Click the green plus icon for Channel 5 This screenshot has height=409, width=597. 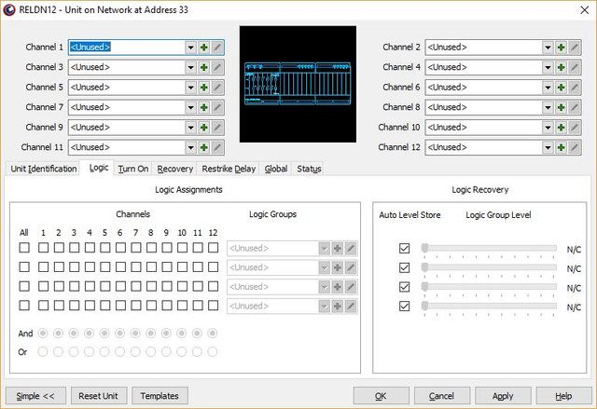[x=204, y=88]
